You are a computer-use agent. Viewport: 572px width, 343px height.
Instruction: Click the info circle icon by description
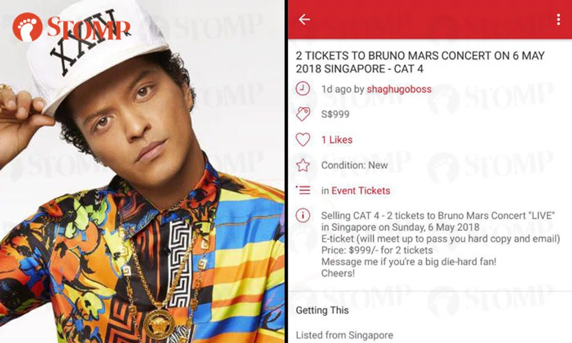[303, 216]
